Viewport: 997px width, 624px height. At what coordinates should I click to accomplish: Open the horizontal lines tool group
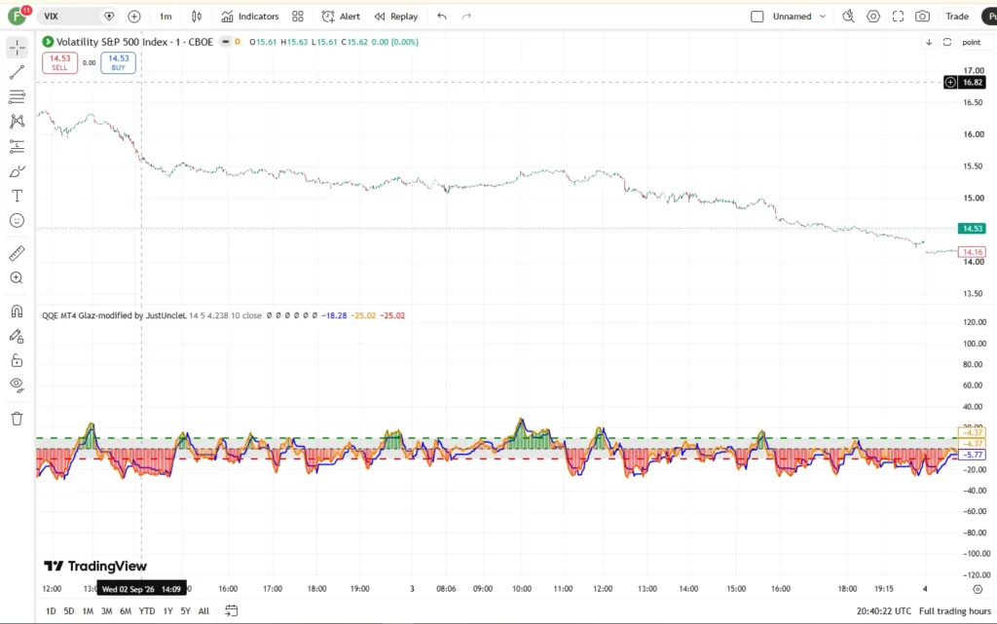click(18, 96)
